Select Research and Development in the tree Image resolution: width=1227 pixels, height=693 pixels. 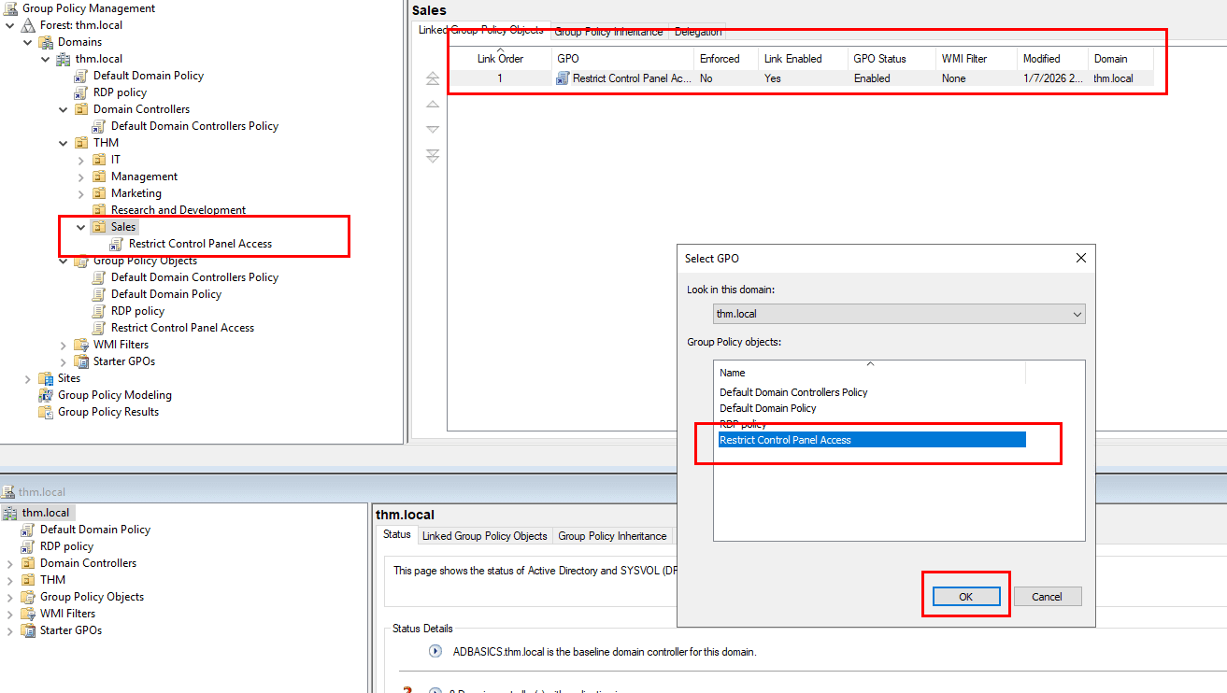click(178, 210)
